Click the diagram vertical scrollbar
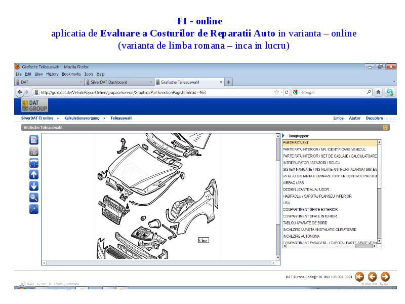 [x=278, y=197]
